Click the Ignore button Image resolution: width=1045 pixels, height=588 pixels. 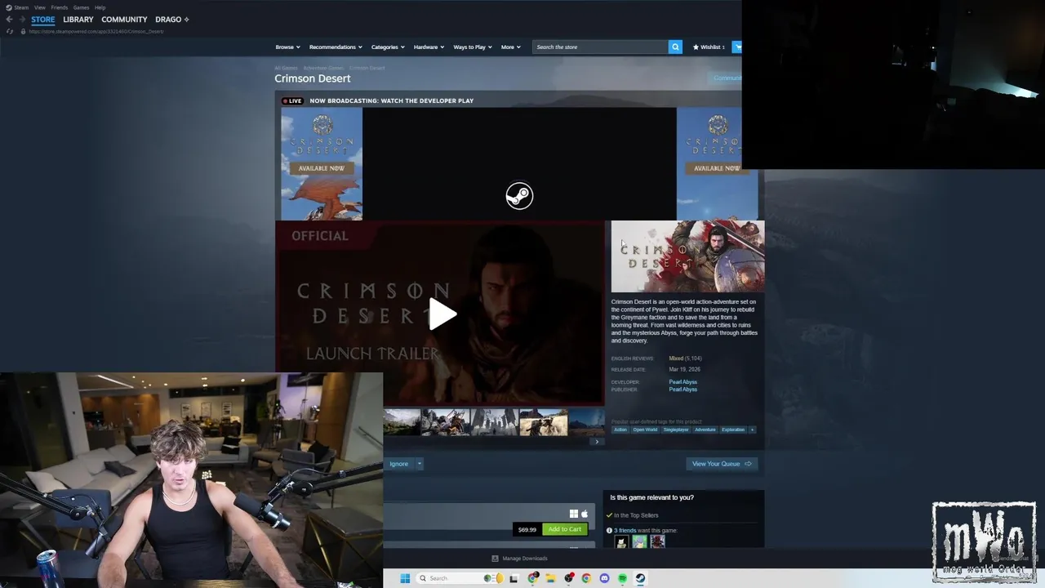tap(398, 464)
